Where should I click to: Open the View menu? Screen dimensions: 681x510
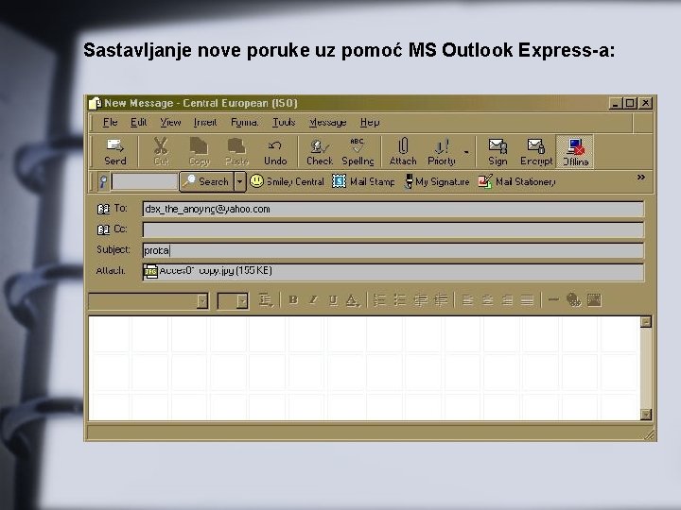click(x=170, y=122)
